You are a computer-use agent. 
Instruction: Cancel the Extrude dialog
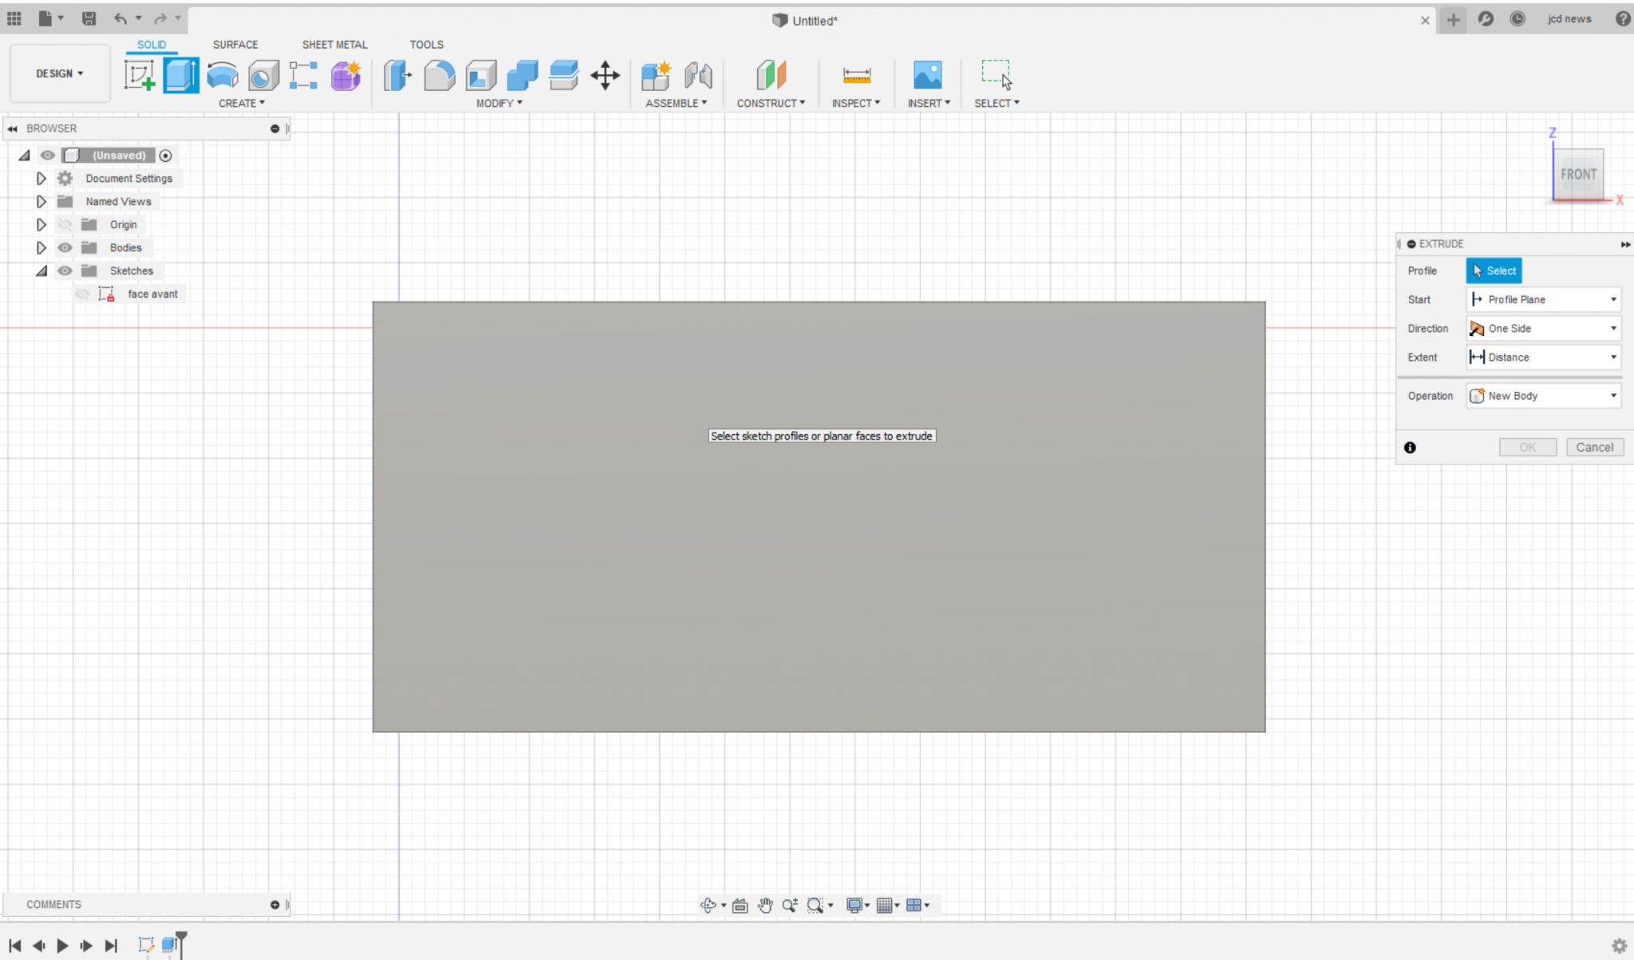coord(1594,447)
